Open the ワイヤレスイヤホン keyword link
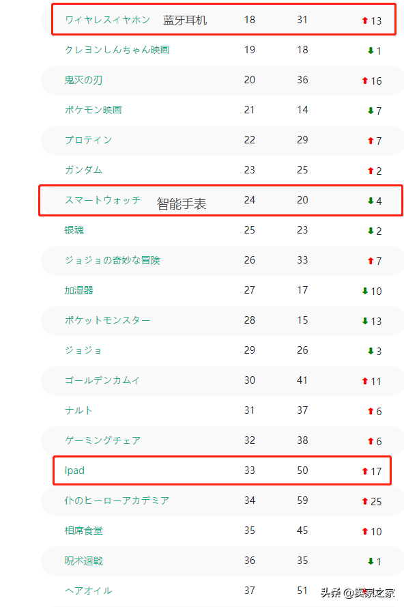The height and width of the screenshot is (607, 404). (107, 20)
